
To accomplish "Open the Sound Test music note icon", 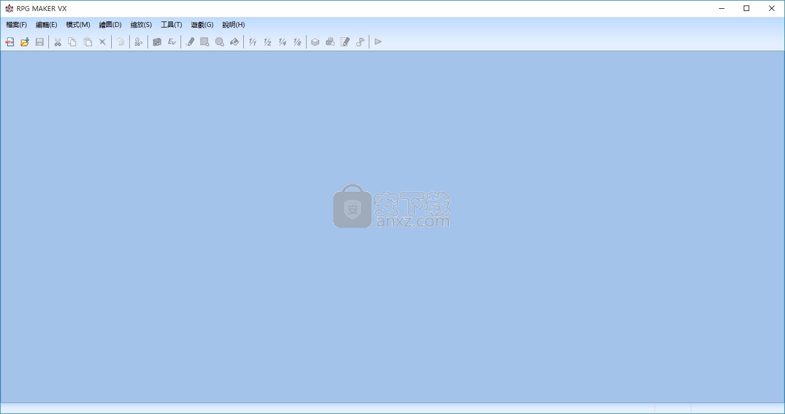I will click(360, 42).
